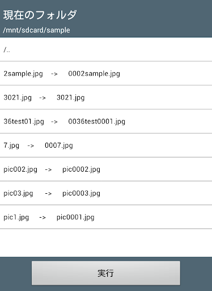Click the arrow in the 36test01.jpg row
The image size is (212, 291).
click(54, 122)
